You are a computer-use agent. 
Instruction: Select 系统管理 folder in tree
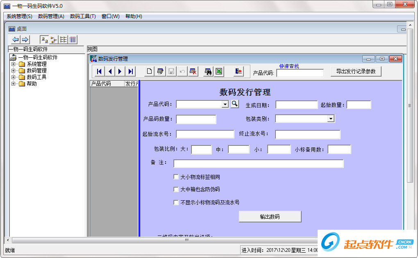tap(36, 64)
